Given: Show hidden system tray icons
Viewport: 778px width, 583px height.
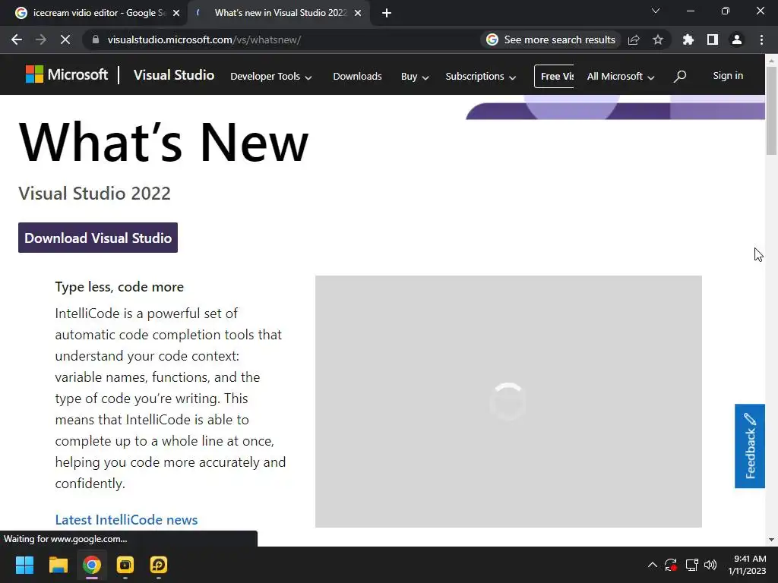Looking at the screenshot, I should (653, 565).
